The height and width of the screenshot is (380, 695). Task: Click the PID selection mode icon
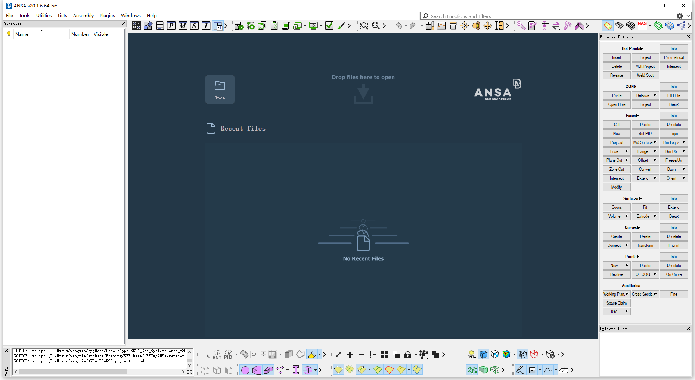coord(228,355)
